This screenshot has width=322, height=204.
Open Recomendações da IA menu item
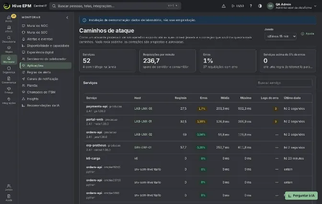coord(46,105)
